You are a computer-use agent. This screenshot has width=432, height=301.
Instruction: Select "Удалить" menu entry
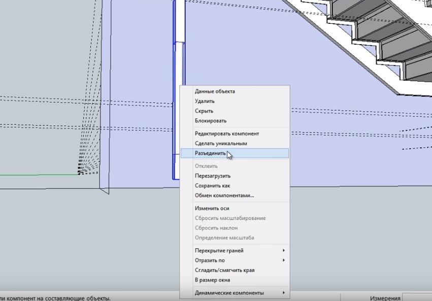205,102
